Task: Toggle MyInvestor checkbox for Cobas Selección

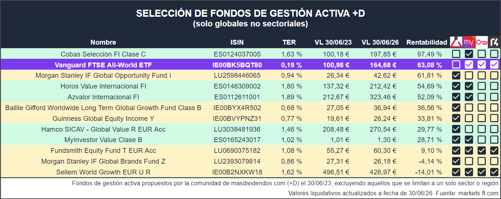Action: 469,54
